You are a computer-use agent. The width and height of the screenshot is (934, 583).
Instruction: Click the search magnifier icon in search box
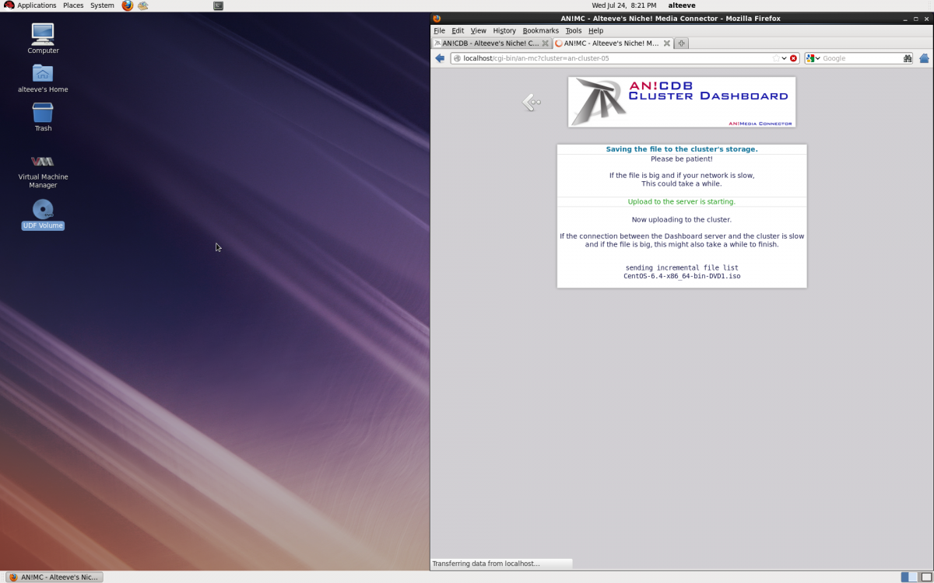[907, 58]
